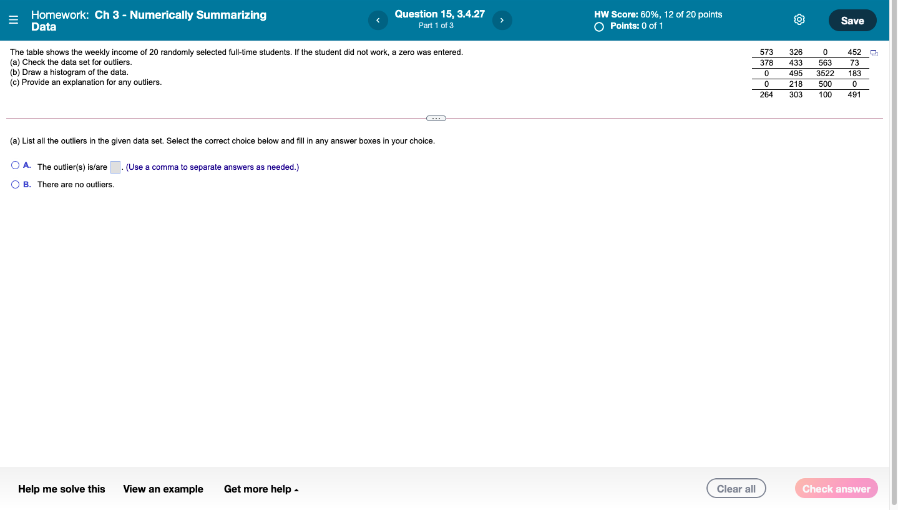Click Clear all to reset answers
This screenshot has width=898, height=510.
coord(736,488)
